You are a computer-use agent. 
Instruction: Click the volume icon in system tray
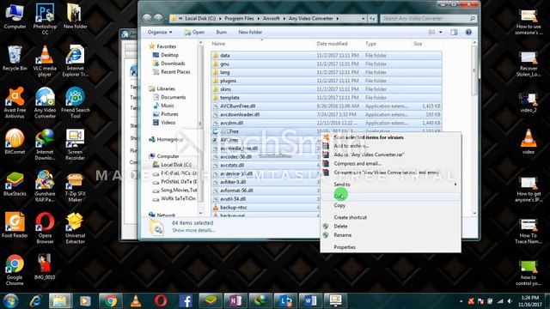click(510, 301)
